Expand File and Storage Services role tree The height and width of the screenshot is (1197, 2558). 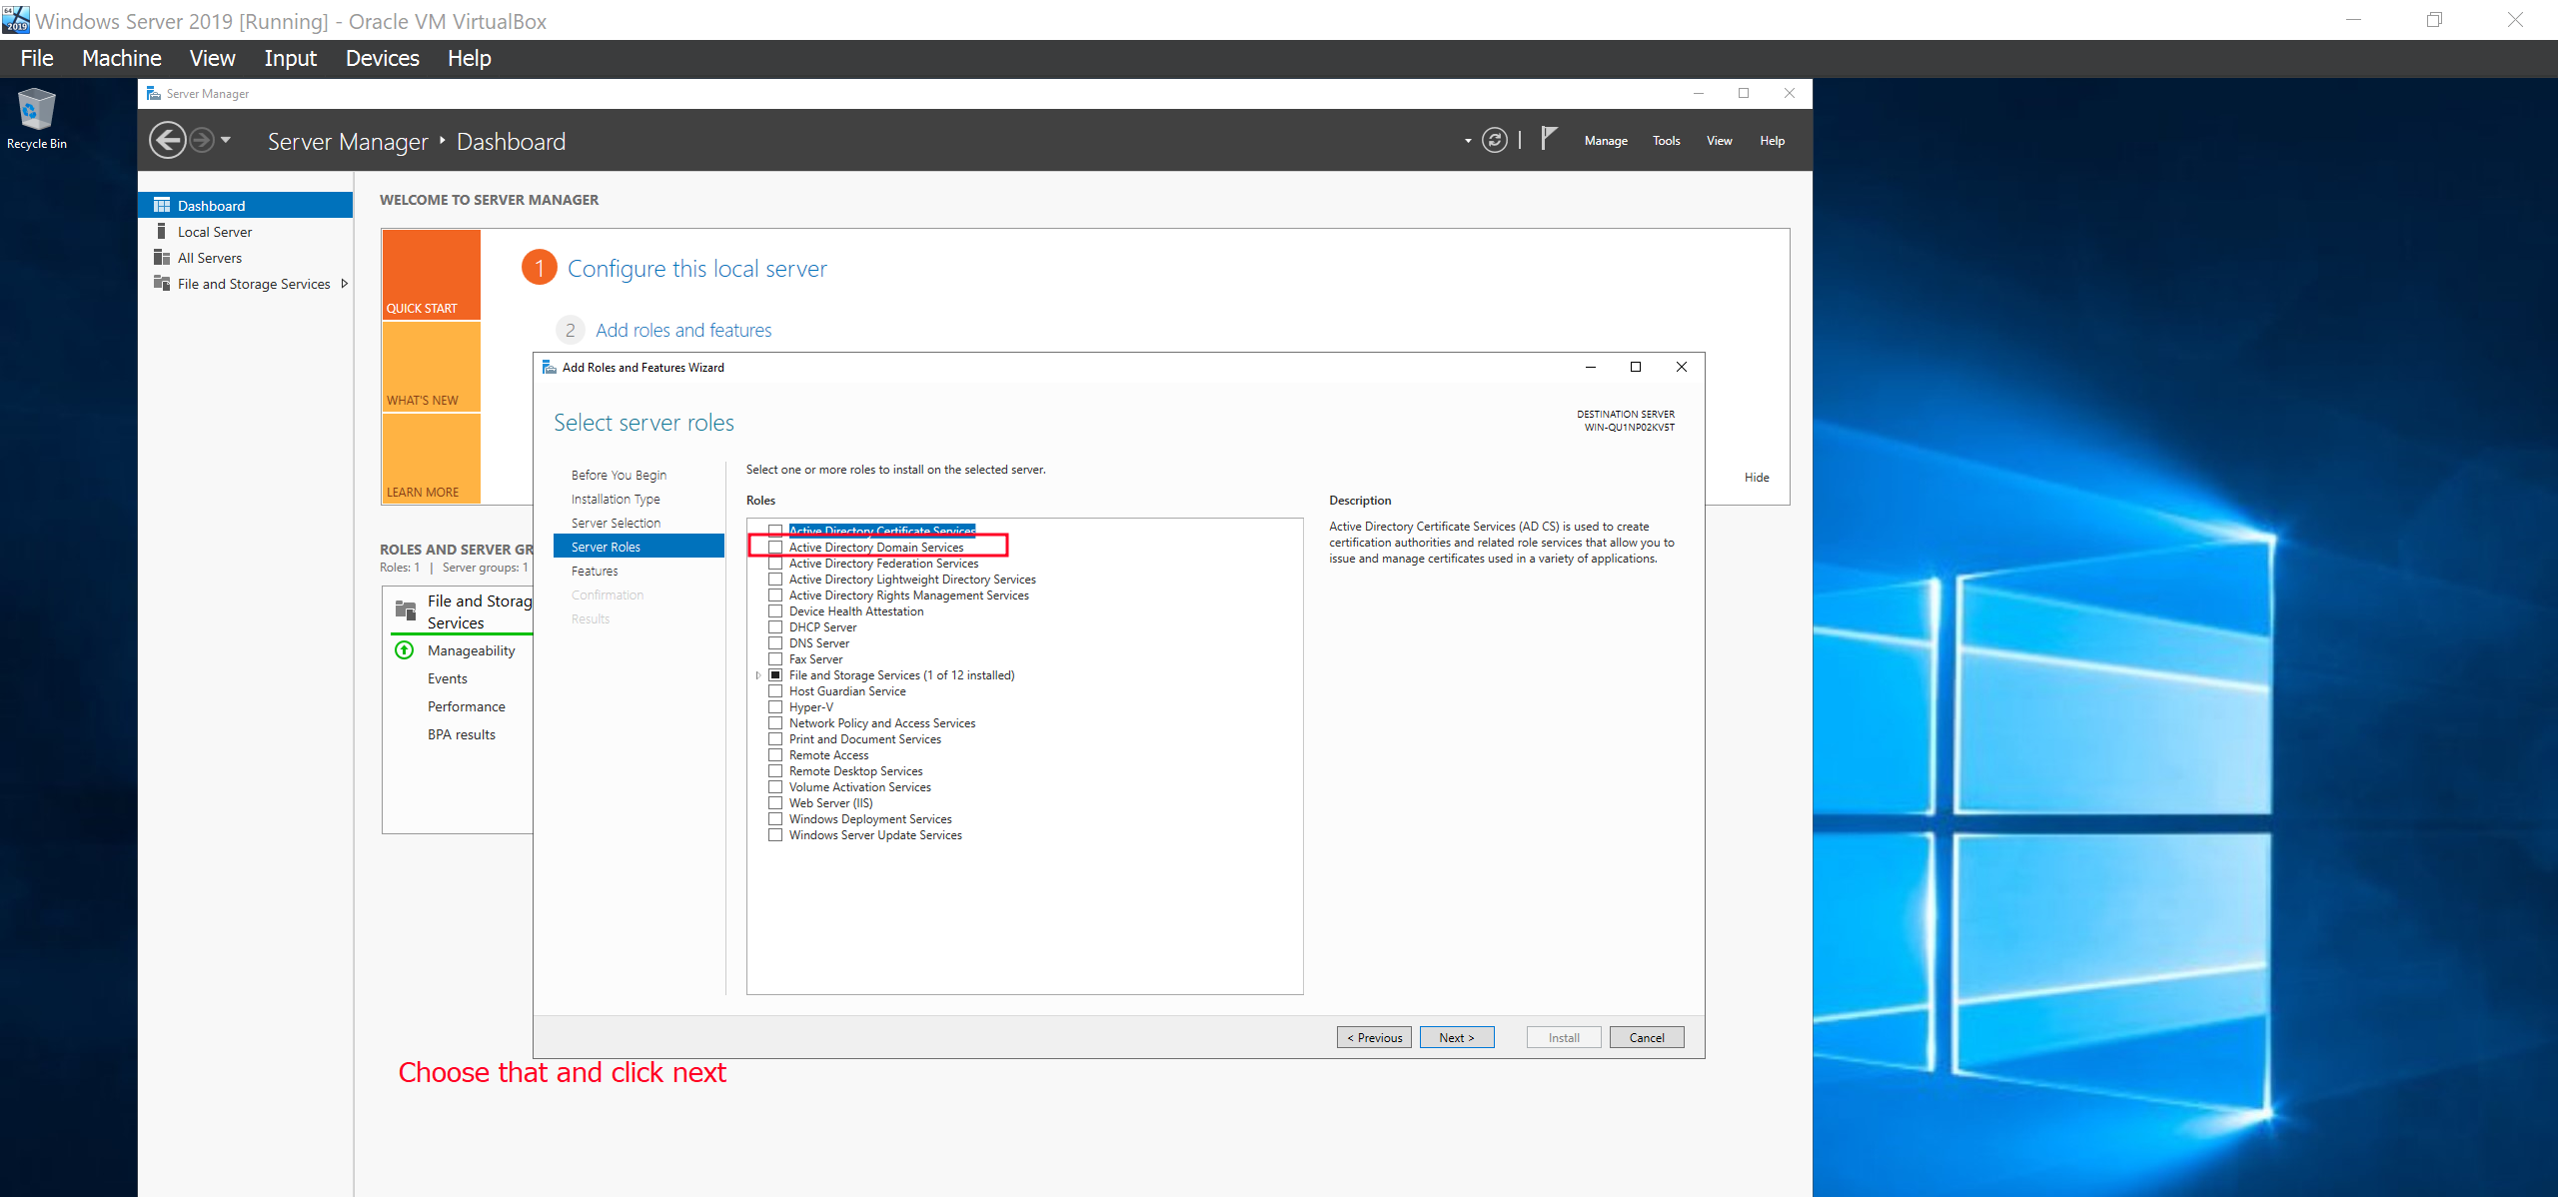(758, 675)
